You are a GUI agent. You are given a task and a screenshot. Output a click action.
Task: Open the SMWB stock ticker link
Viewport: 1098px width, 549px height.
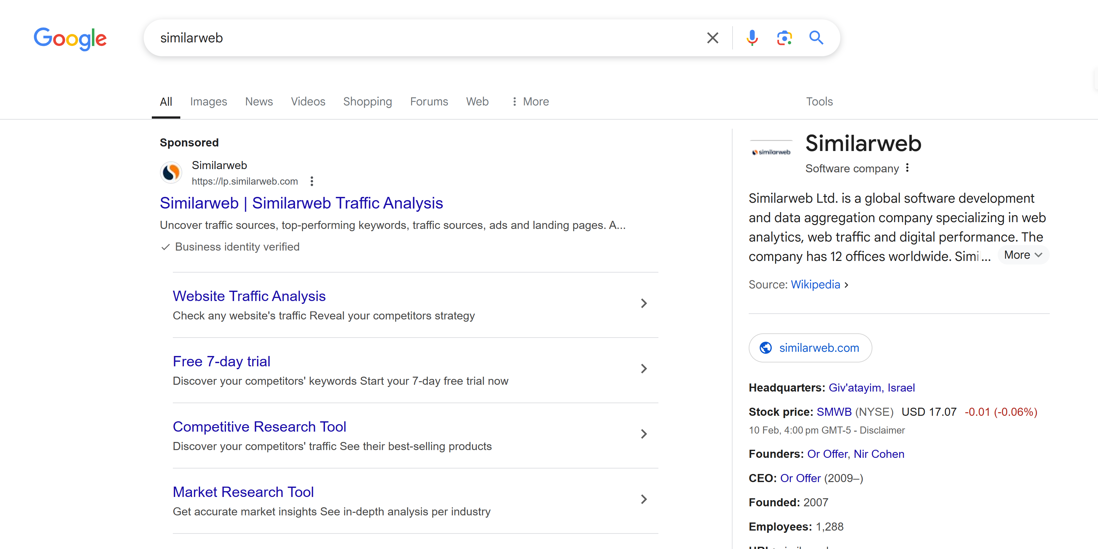coord(834,412)
